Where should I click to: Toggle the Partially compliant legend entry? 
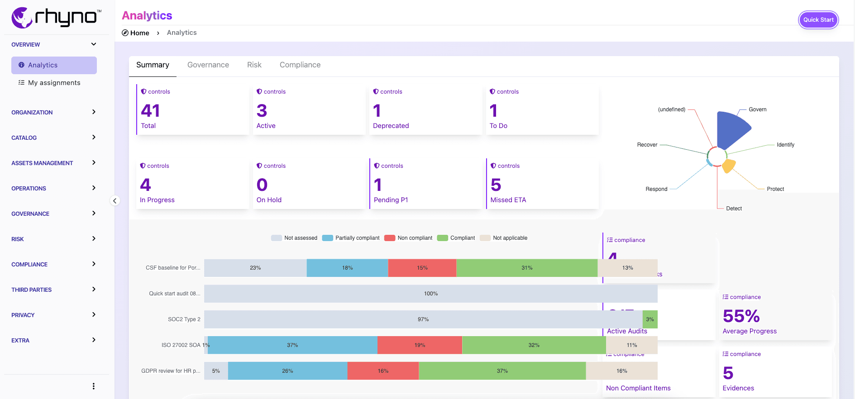(x=351, y=238)
